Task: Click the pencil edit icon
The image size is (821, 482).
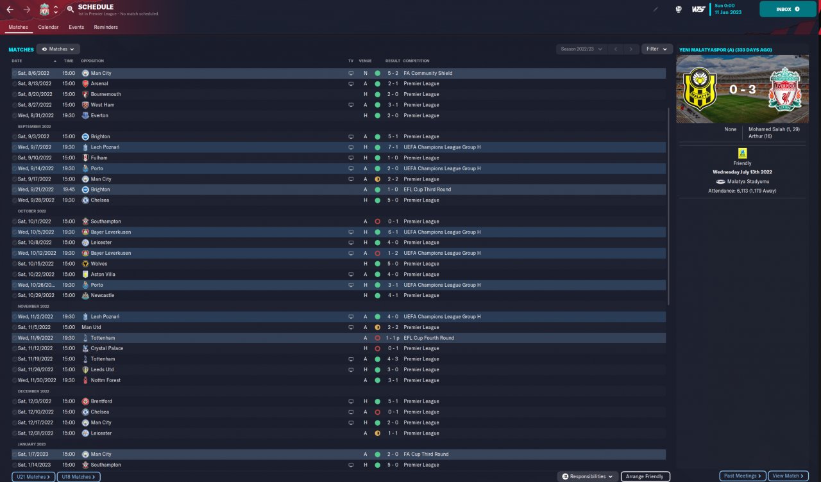Action: 656,10
